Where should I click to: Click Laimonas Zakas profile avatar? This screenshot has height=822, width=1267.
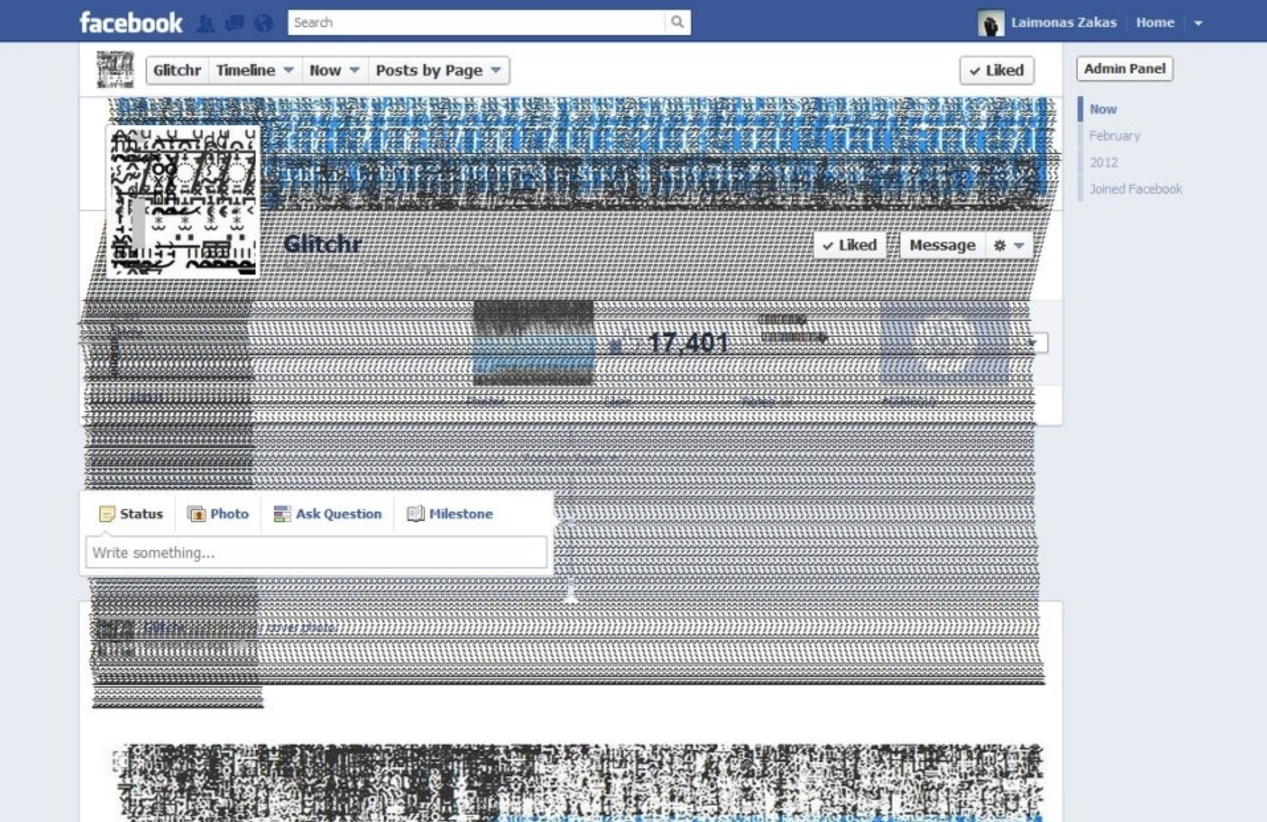tap(990, 23)
